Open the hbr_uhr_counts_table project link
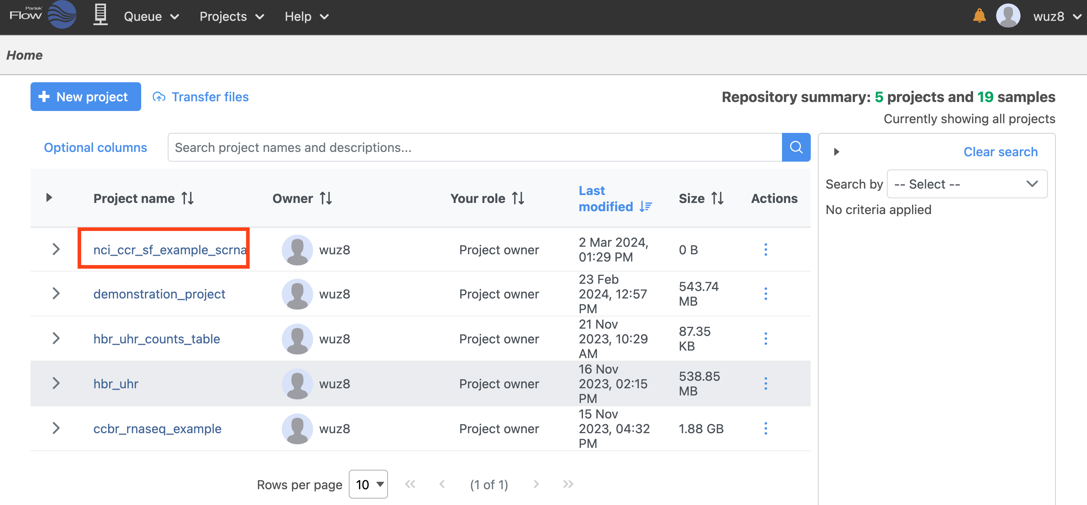The image size is (1087, 505). (157, 339)
